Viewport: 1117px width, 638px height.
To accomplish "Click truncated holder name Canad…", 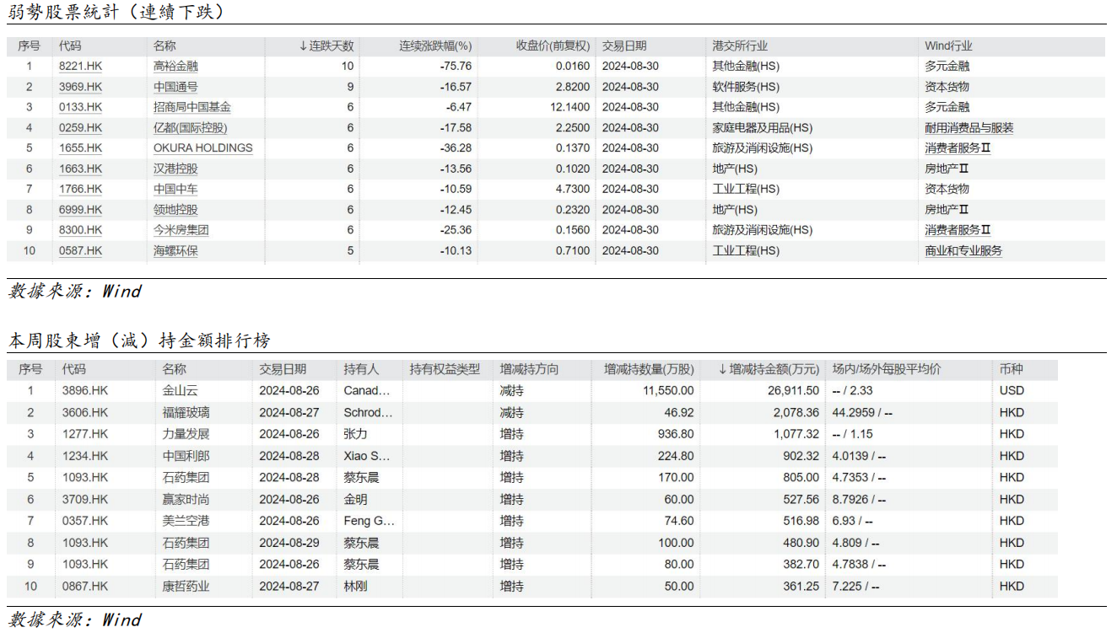I will 368,391.
